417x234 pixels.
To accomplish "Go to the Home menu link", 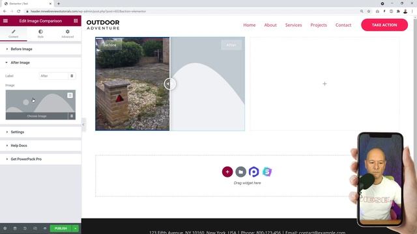I will coord(249,25).
